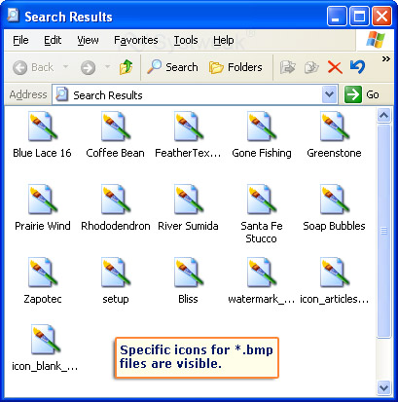The width and height of the screenshot is (398, 402).
Task: Open the Favorites menu
Action: click(x=136, y=40)
